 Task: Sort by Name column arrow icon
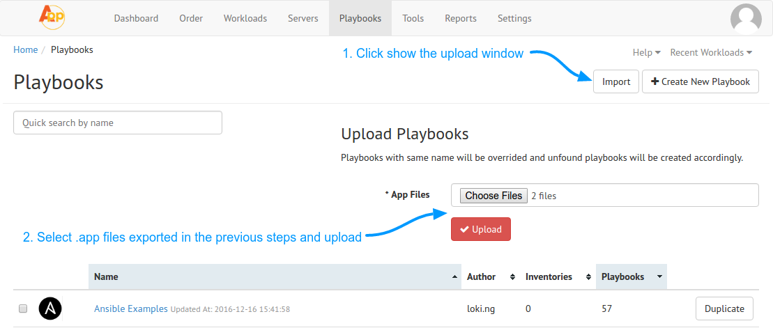point(454,277)
